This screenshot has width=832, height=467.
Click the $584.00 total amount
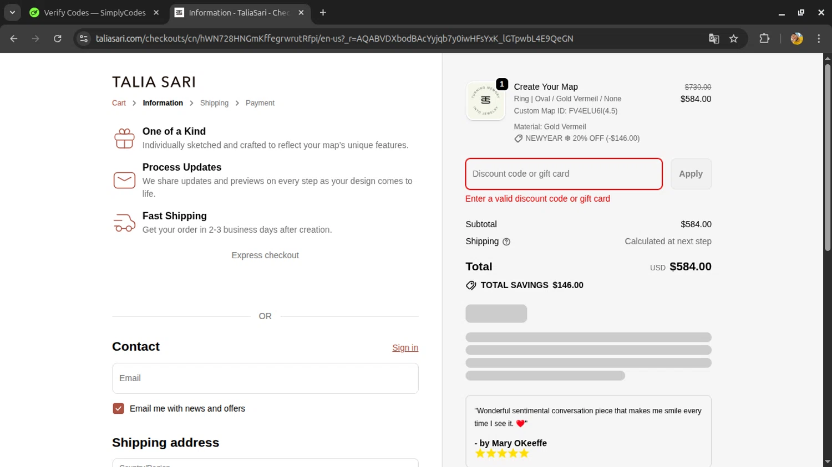(x=690, y=267)
